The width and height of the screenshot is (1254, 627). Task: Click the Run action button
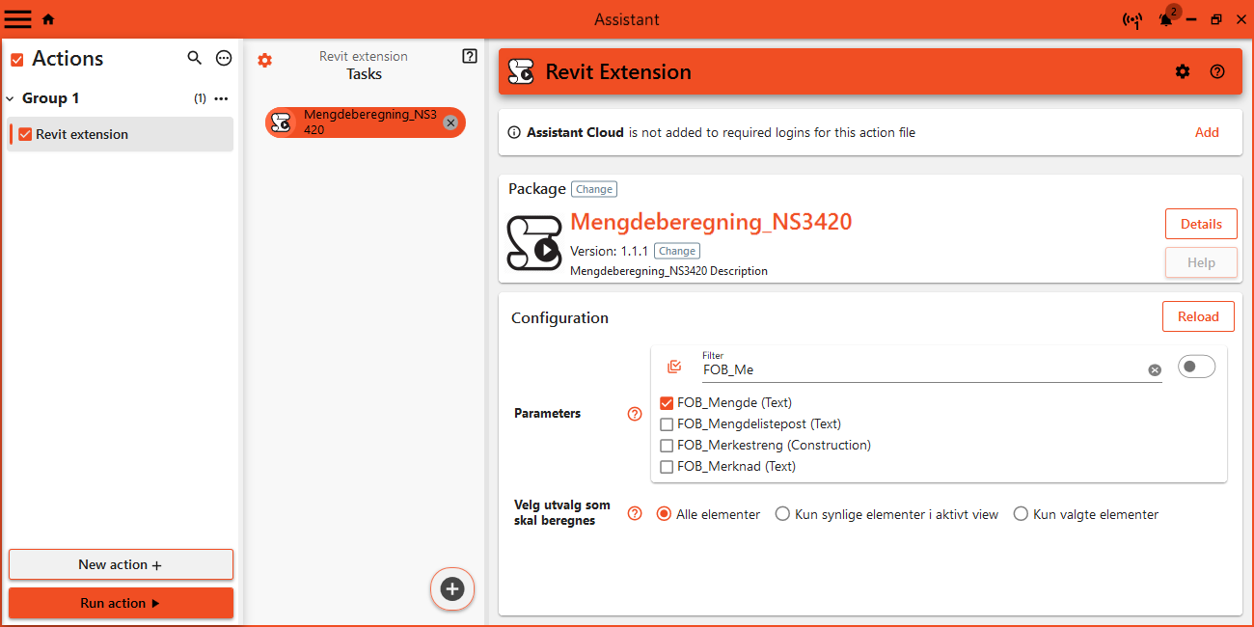(x=121, y=603)
